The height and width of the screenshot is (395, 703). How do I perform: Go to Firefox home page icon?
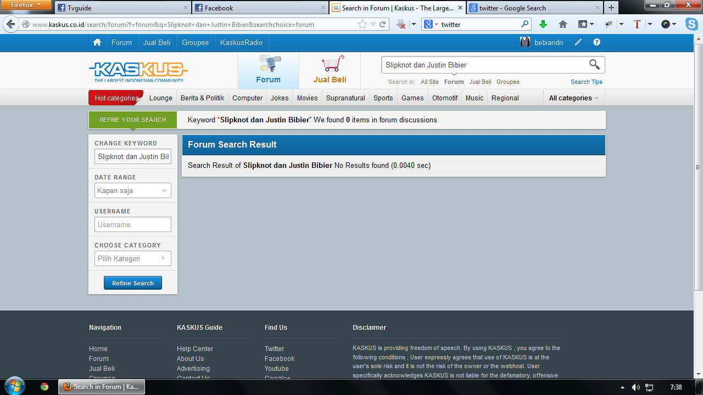point(563,24)
